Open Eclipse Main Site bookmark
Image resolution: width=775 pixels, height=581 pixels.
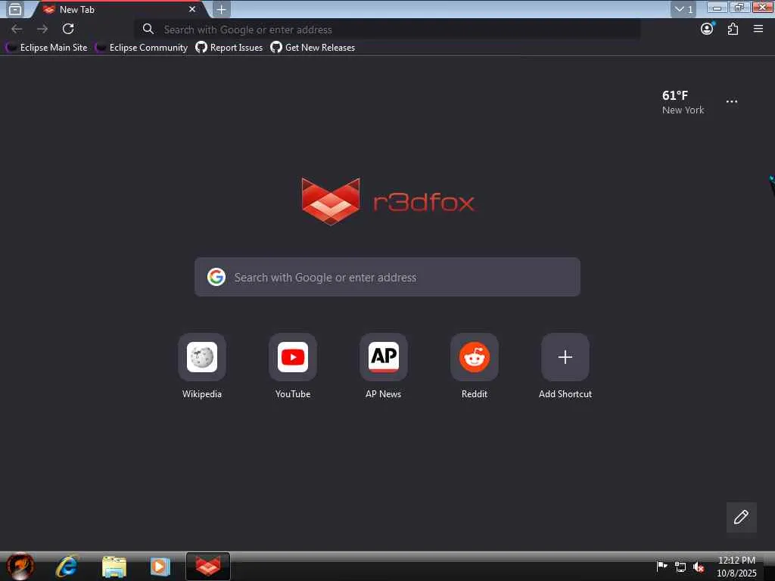click(46, 48)
